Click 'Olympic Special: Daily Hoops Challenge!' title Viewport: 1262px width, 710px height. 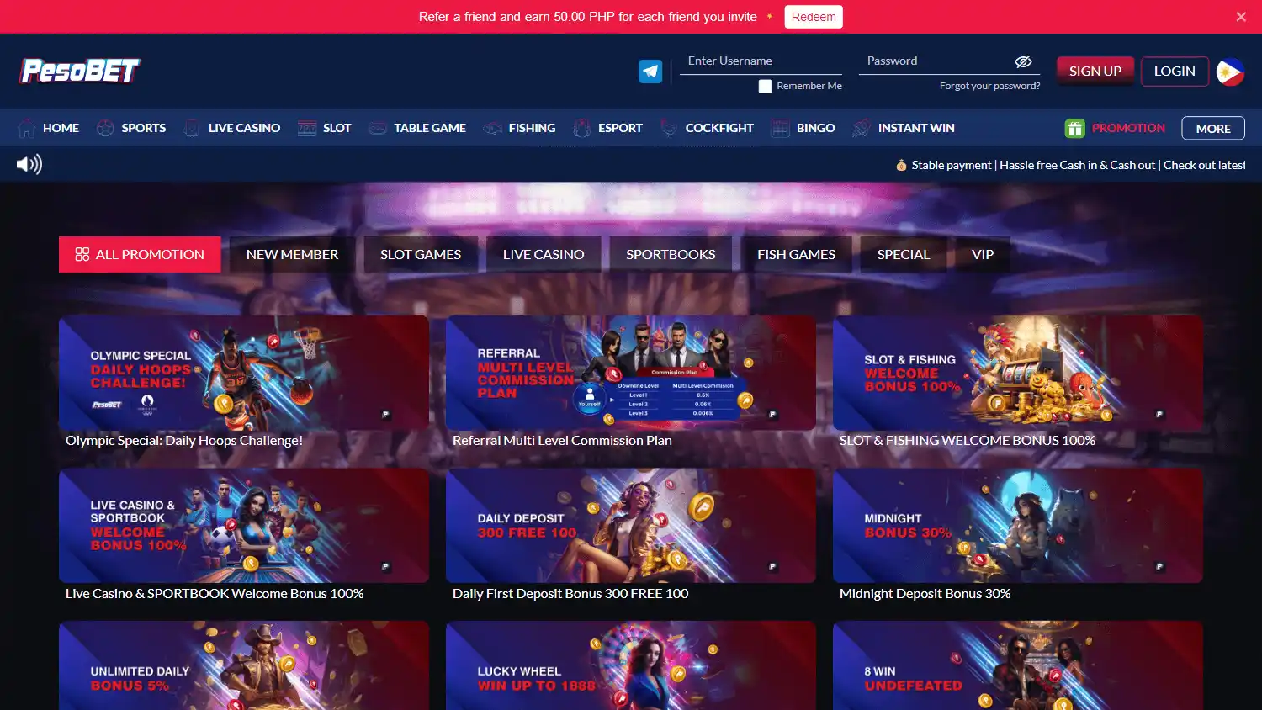point(184,441)
